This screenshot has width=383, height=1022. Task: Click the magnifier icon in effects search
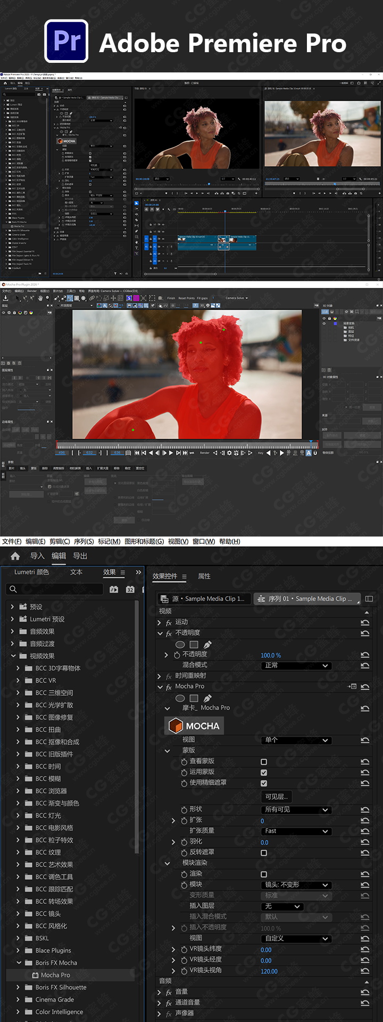pos(13,589)
